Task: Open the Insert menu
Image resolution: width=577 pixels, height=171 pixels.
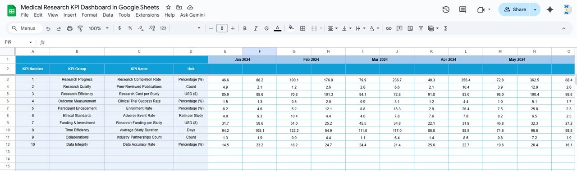Action: (70, 15)
